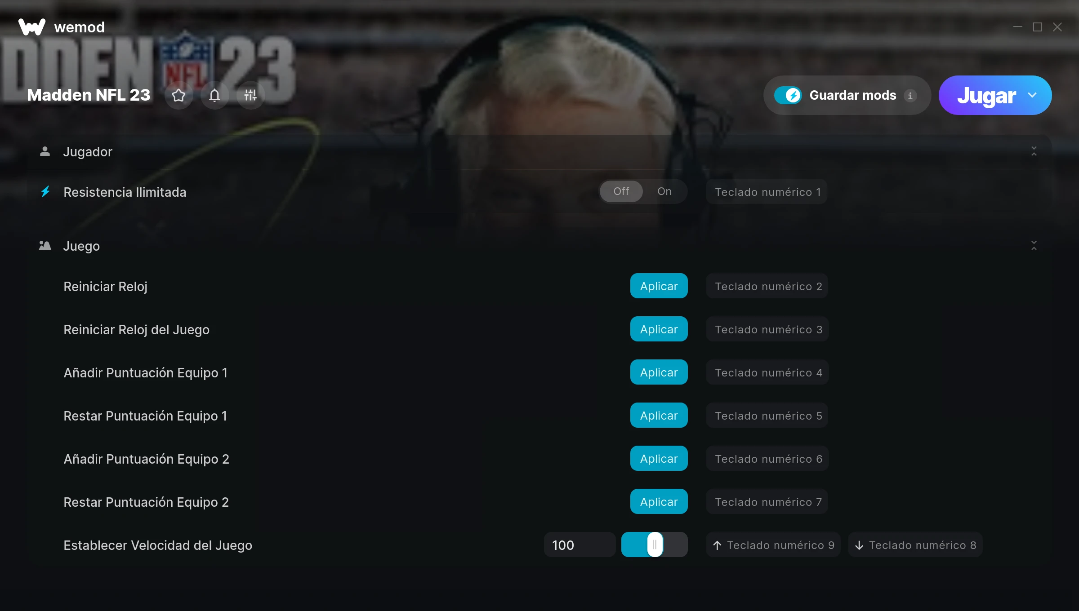Click the game speed value field showing 100
The height and width of the screenshot is (611, 1079).
[580, 545]
